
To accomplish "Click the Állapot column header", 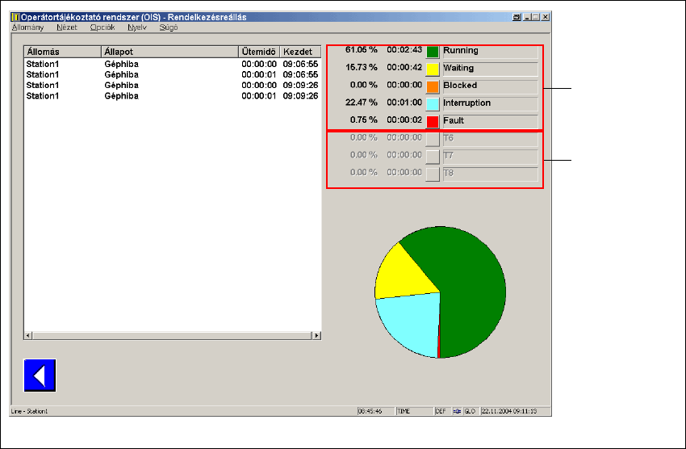I will (169, 52).
